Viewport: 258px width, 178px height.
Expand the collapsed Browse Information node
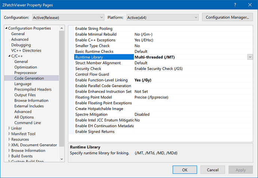[9, 150]
